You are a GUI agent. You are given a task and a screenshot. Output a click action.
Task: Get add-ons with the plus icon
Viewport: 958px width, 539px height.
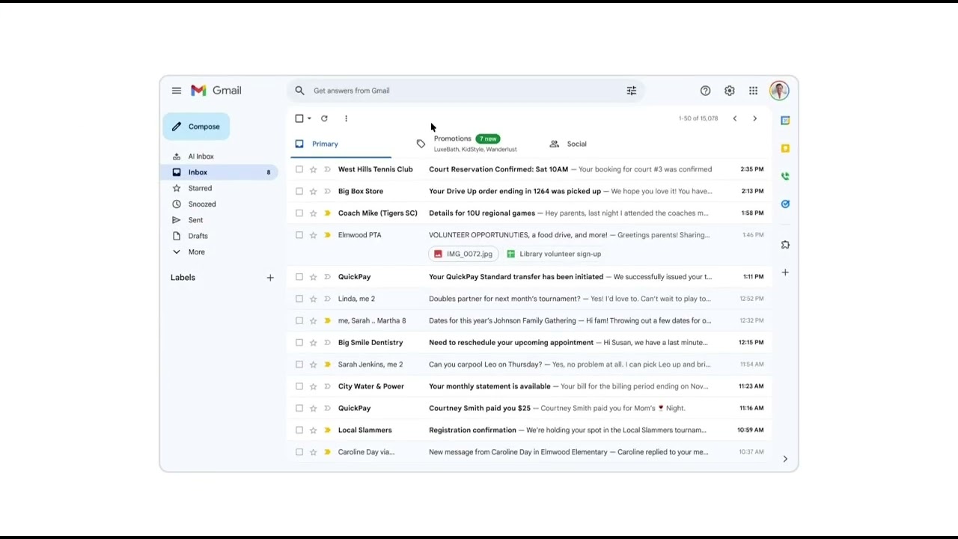click(x=785, y=272)
